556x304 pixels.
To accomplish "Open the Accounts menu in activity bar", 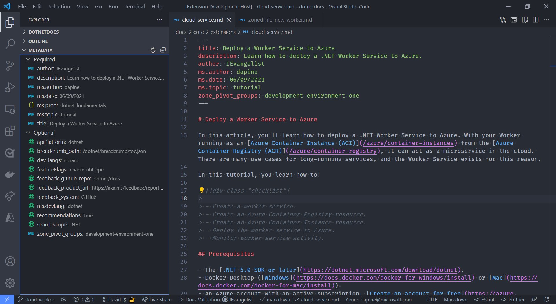I will tap(10, 261).
